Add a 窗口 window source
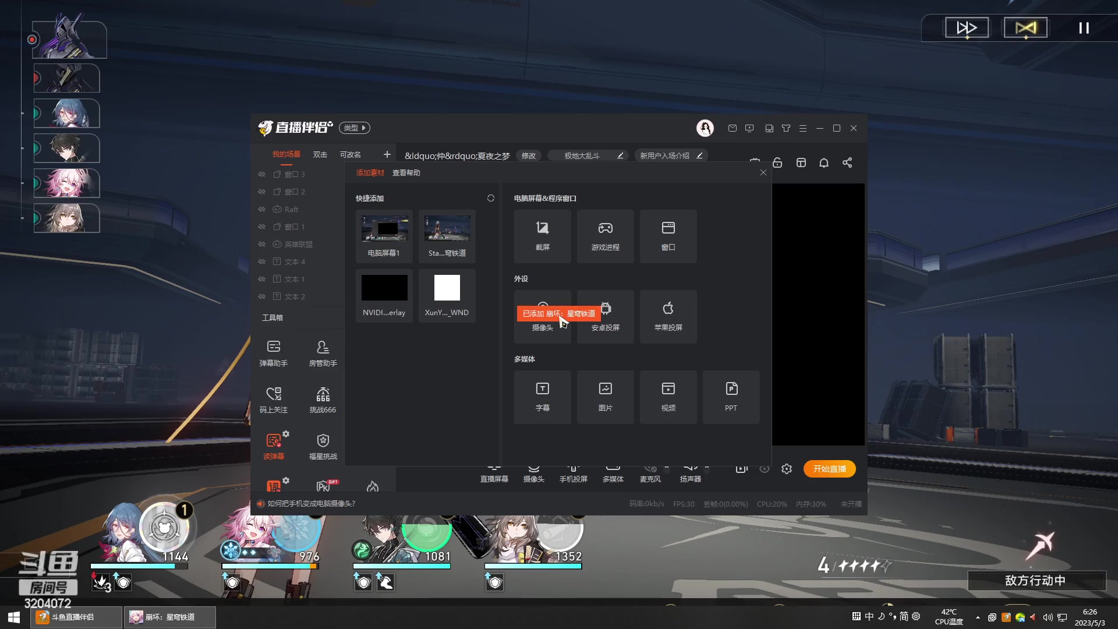Screen dimensions: 1118x629 [668, 236]
